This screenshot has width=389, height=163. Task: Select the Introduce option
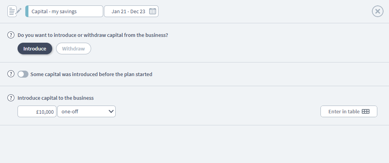click(35, 49)
